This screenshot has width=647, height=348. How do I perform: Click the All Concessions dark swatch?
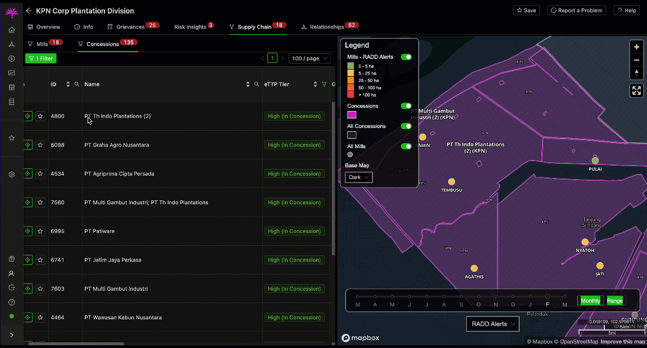pos(352,135)
